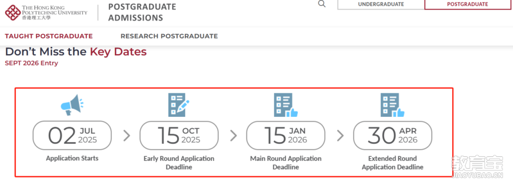Image resolution: width=513 pixels, height=189 pixels.
Task: Click the Early Round Application Deadline label
Action: point(179,163)
